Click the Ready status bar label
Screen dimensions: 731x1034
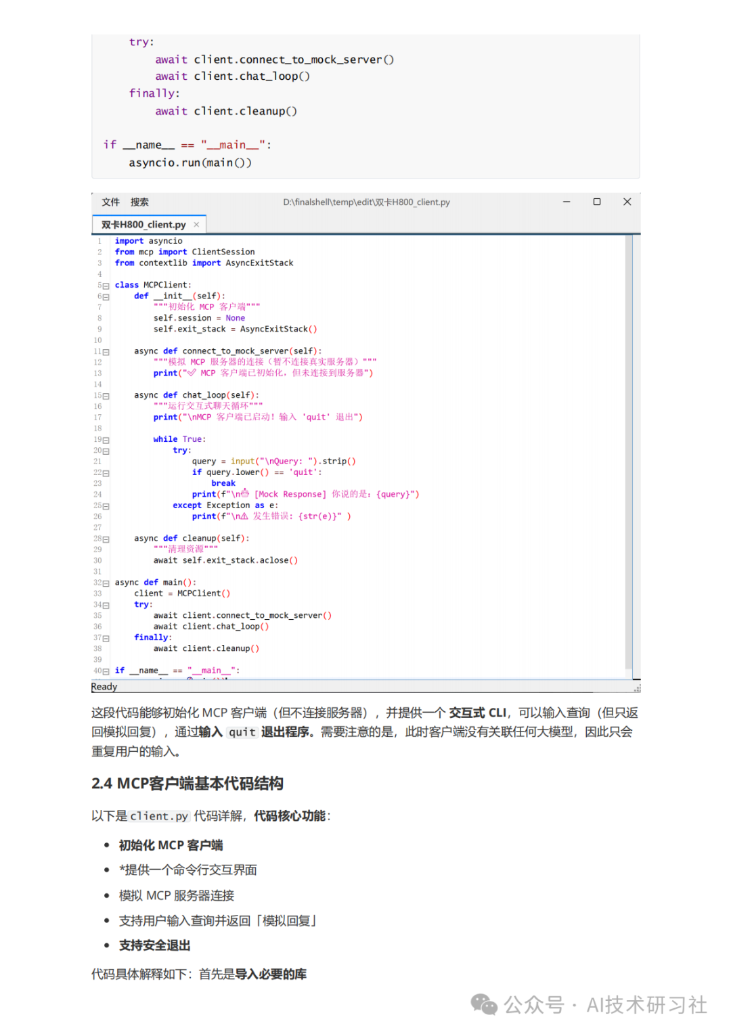pos(104,686)
